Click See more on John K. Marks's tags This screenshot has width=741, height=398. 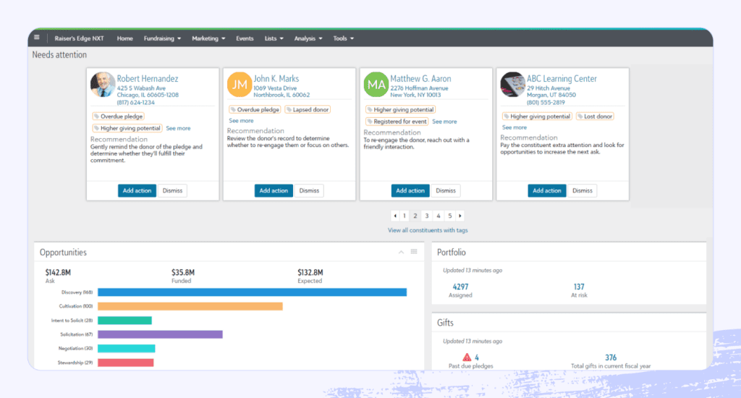(241, 121)
